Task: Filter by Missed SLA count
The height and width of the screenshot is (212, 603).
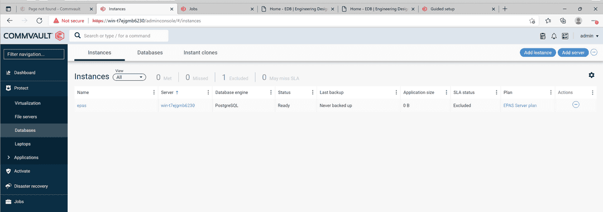Action: pyautogui.click(x=197, y=77)
